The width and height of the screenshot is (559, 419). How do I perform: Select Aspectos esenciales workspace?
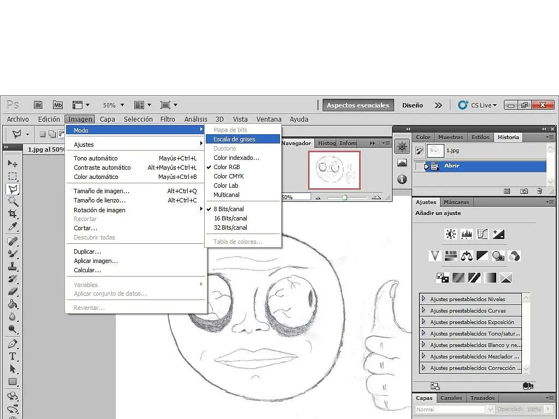point(358,105)
